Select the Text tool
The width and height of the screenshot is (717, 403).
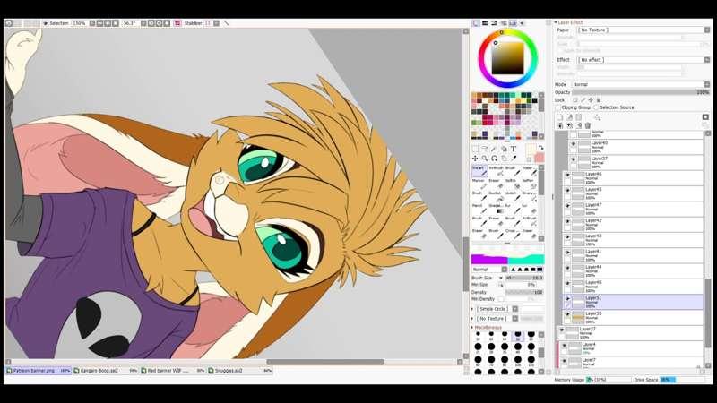pyautogui.click(x=514, y=149)
